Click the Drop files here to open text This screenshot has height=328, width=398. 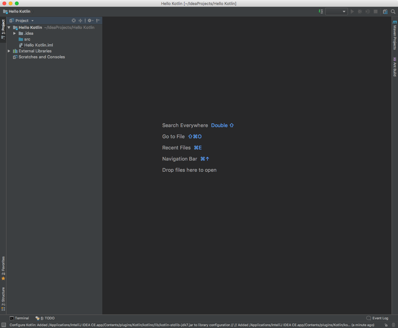pos(189,170)
